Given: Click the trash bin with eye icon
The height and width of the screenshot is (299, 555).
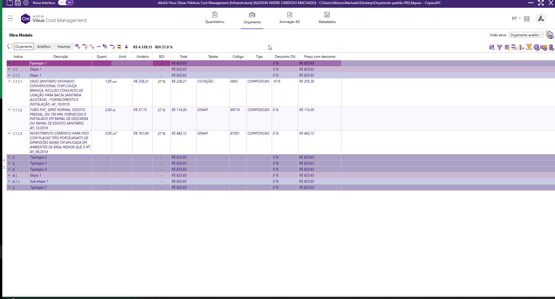Looking at the screenshot, I should [x=551, y=47].
